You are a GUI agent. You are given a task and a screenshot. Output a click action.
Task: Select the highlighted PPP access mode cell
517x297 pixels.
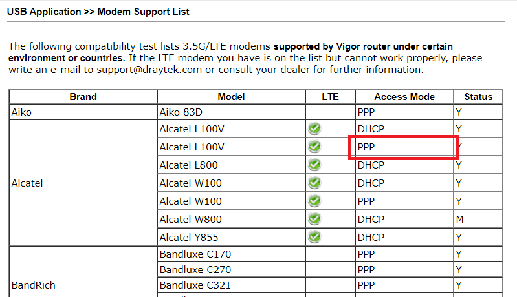tap(404, 147)
